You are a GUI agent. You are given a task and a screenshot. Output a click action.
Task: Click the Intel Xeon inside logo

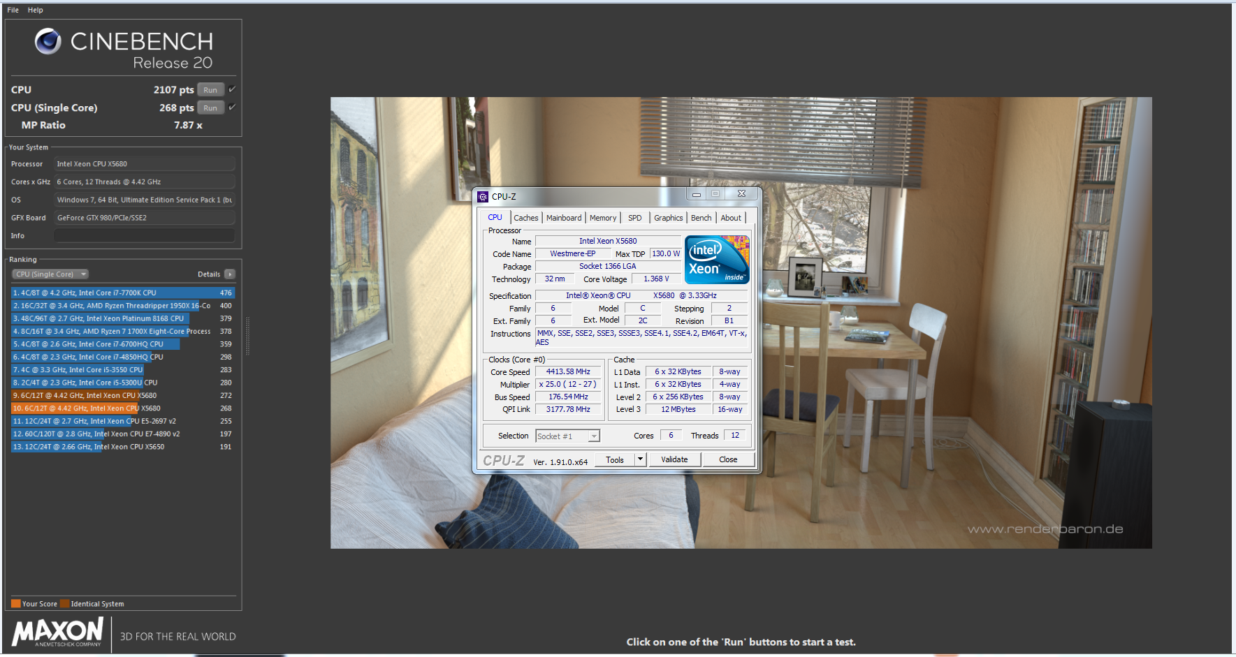[717, 259]
